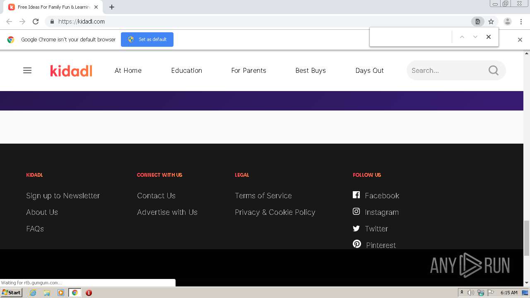This screenshot has width=530, height=298.
Task: Click the clock showing 6:15 AM
Action: (x=509, y=293)
